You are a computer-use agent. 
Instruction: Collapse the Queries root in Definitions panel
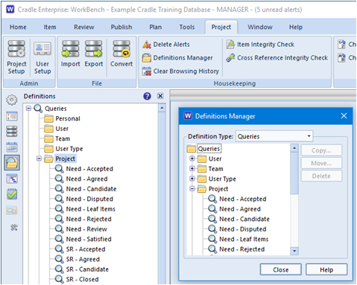tap(28, 109)
